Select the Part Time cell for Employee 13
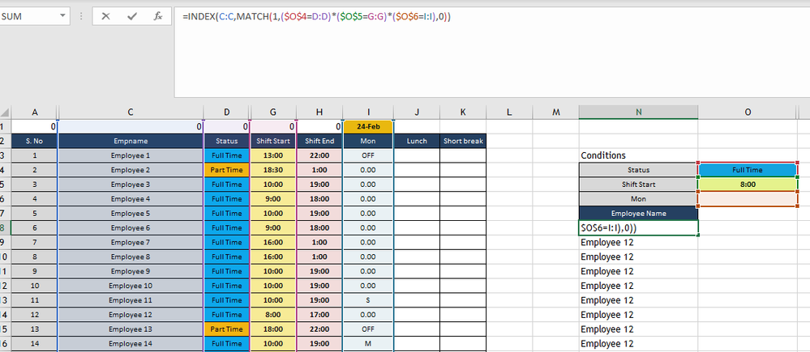The image size is (810, 352). [227, 329]
